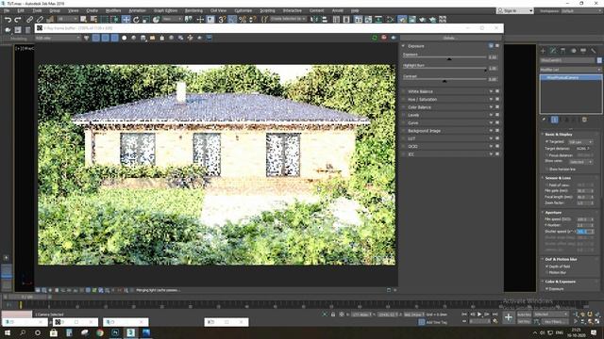Toggle the Depth of field checkbox

[x=547, y=266]
